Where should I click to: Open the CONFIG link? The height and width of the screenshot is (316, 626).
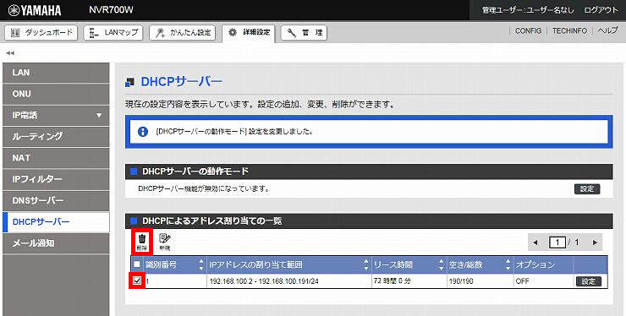click(528, 30)
